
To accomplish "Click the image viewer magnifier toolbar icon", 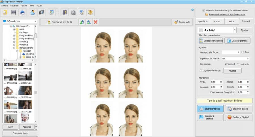I will tap(52, 12).
